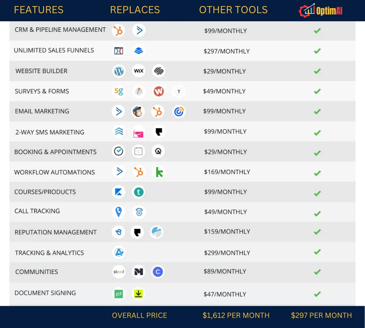Click 'REPUTATION MANAGEMENT' label
The image size is (365, 328).
[x=55, y=232]
